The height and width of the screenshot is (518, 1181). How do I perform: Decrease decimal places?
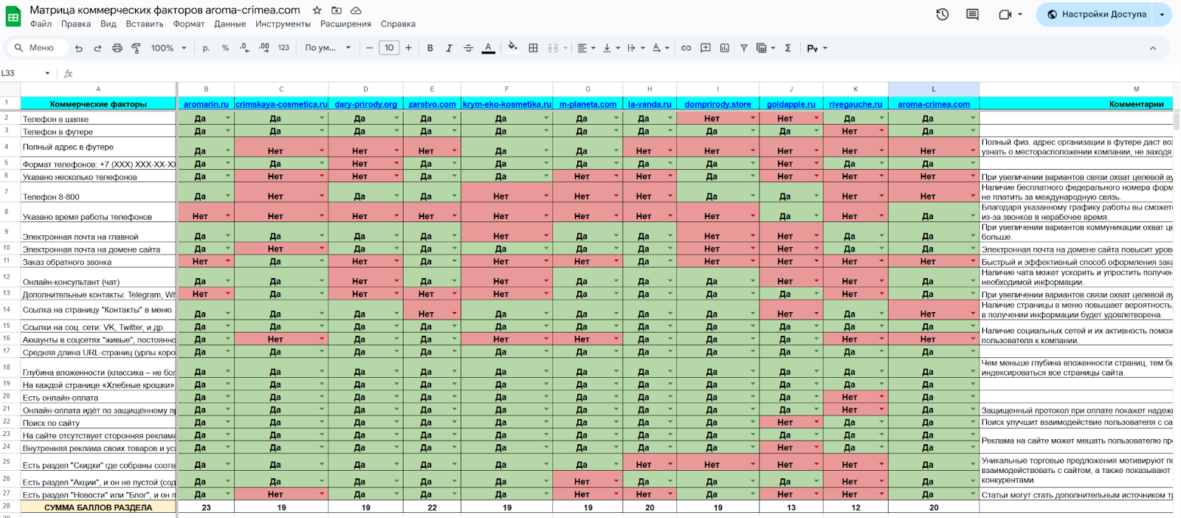point(244,48)
